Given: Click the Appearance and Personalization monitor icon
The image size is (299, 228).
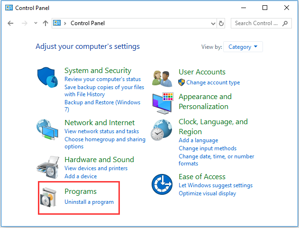Looking at the screenshot, I should pyautogui.click(x=162, y=102).
